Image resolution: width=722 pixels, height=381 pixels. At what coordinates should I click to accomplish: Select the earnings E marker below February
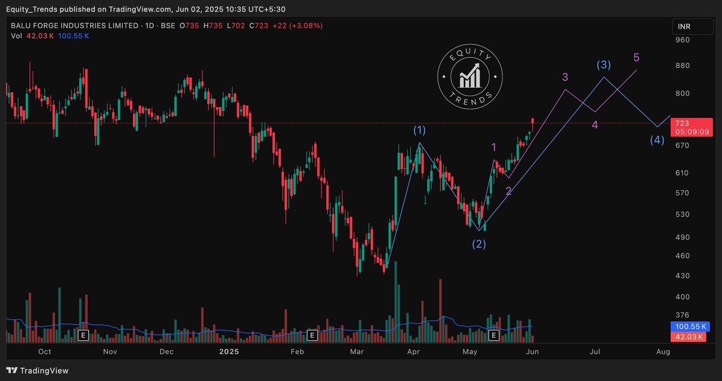(x=312, y=335)
